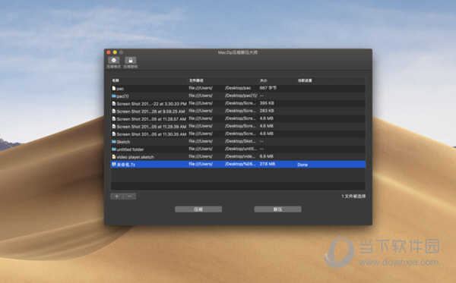Click the '/Desktop/%E6...' path cell

coord(240,164)
